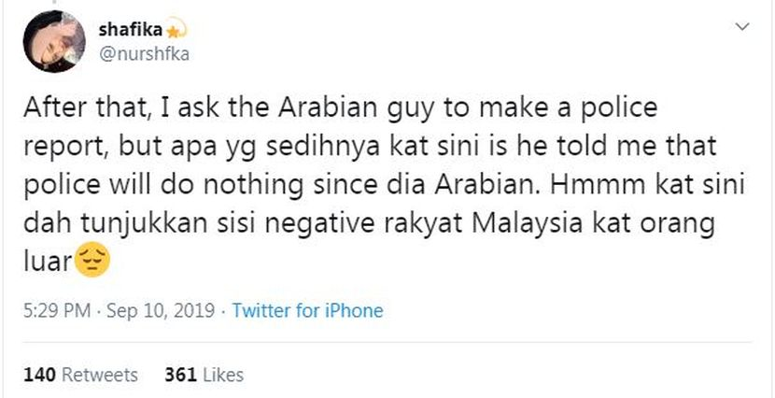Open the Twitter for iPhone source link

click(307, 311)
